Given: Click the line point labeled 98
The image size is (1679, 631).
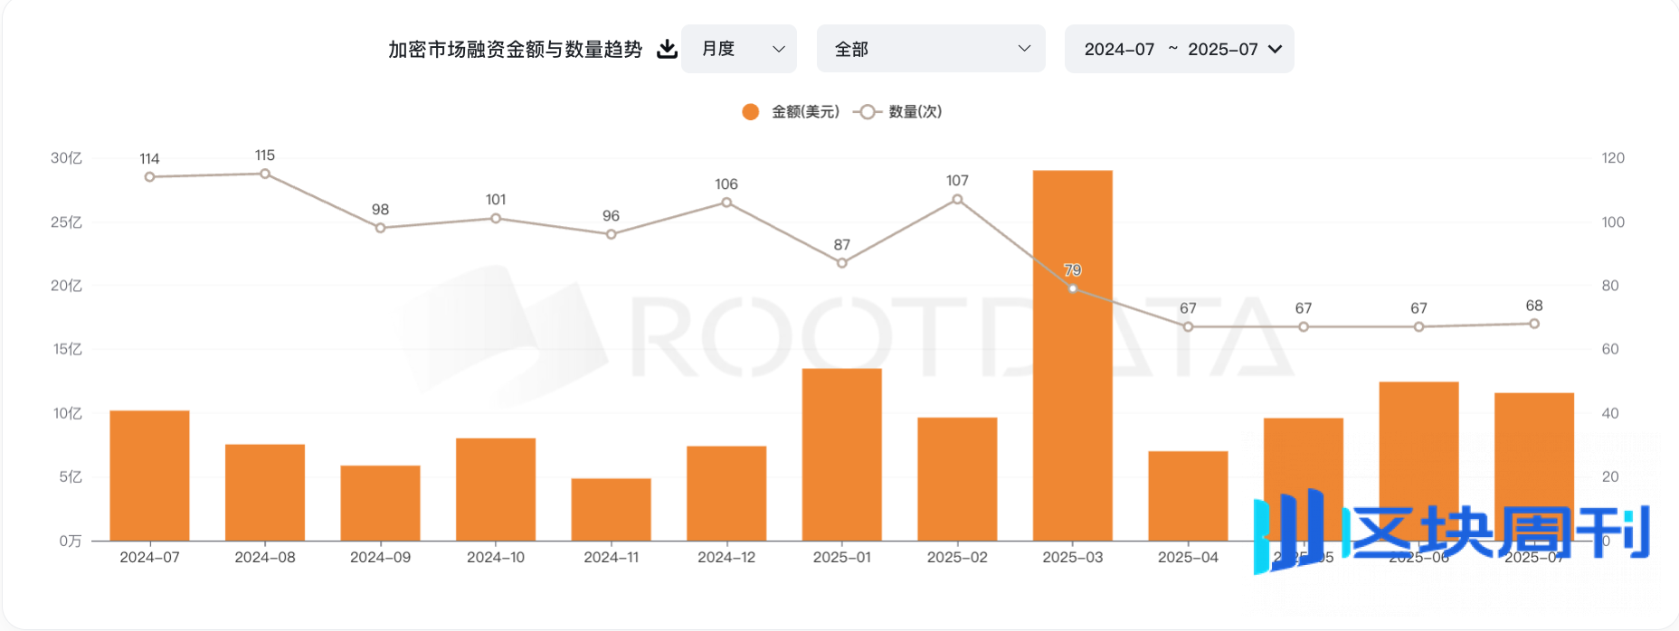Looking at the screenshot, I should coord(380,228).
